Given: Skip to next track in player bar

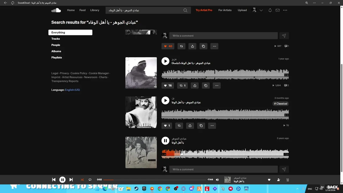Looking at the screenshot, I should [71, 180].
